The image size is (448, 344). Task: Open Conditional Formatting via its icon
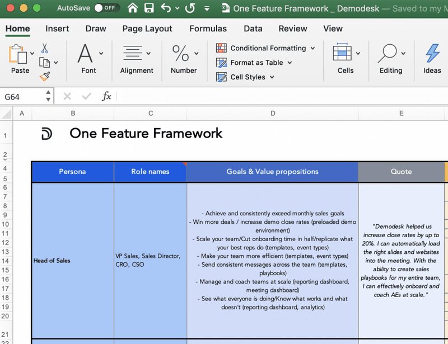pos(221,48)
